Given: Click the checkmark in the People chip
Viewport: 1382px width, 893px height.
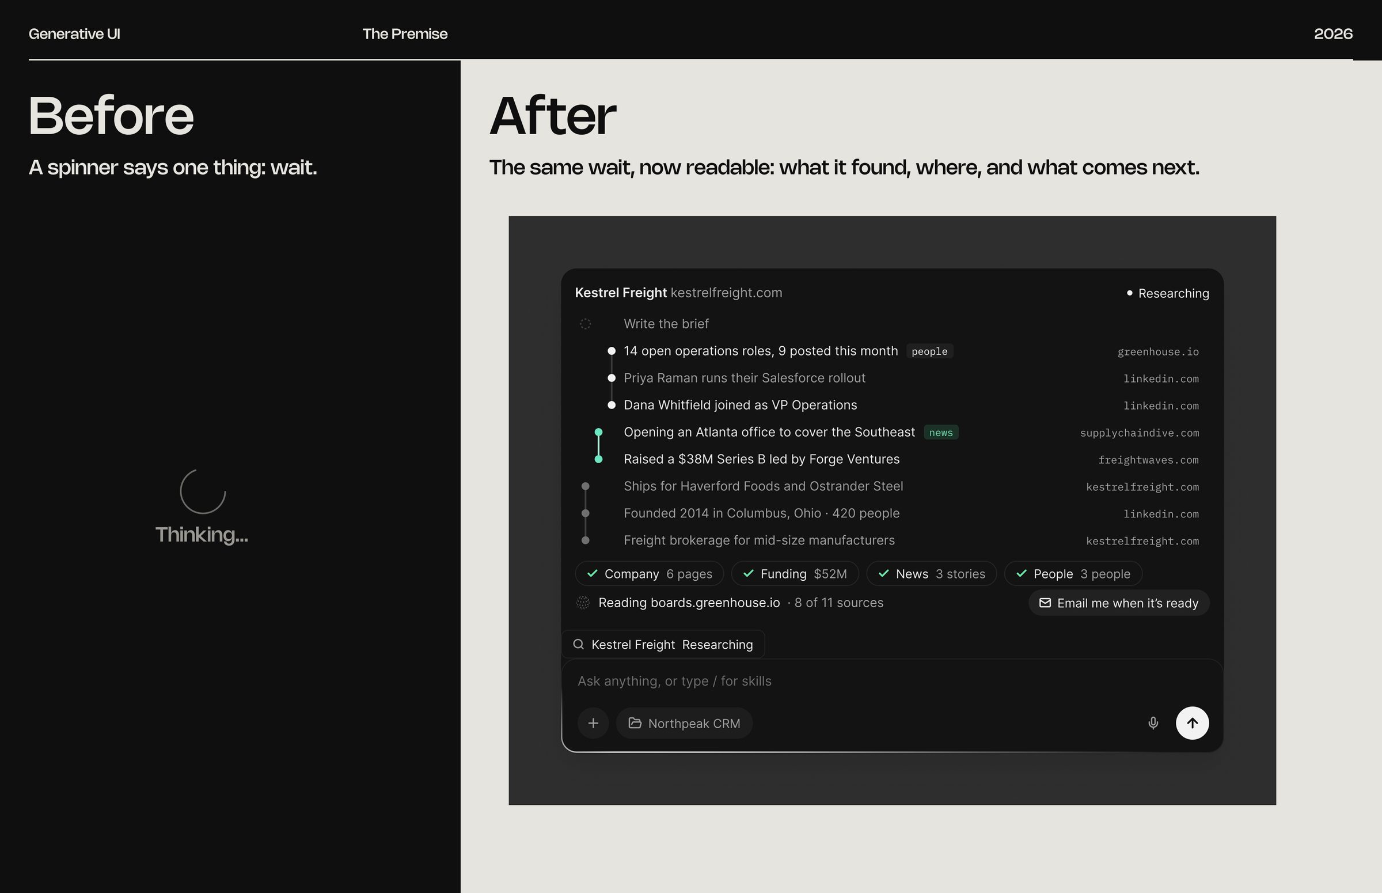Looking at the screenshot, I should pos(1022,573).
